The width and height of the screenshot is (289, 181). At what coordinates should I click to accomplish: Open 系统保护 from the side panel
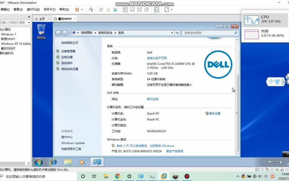point(67,63)
